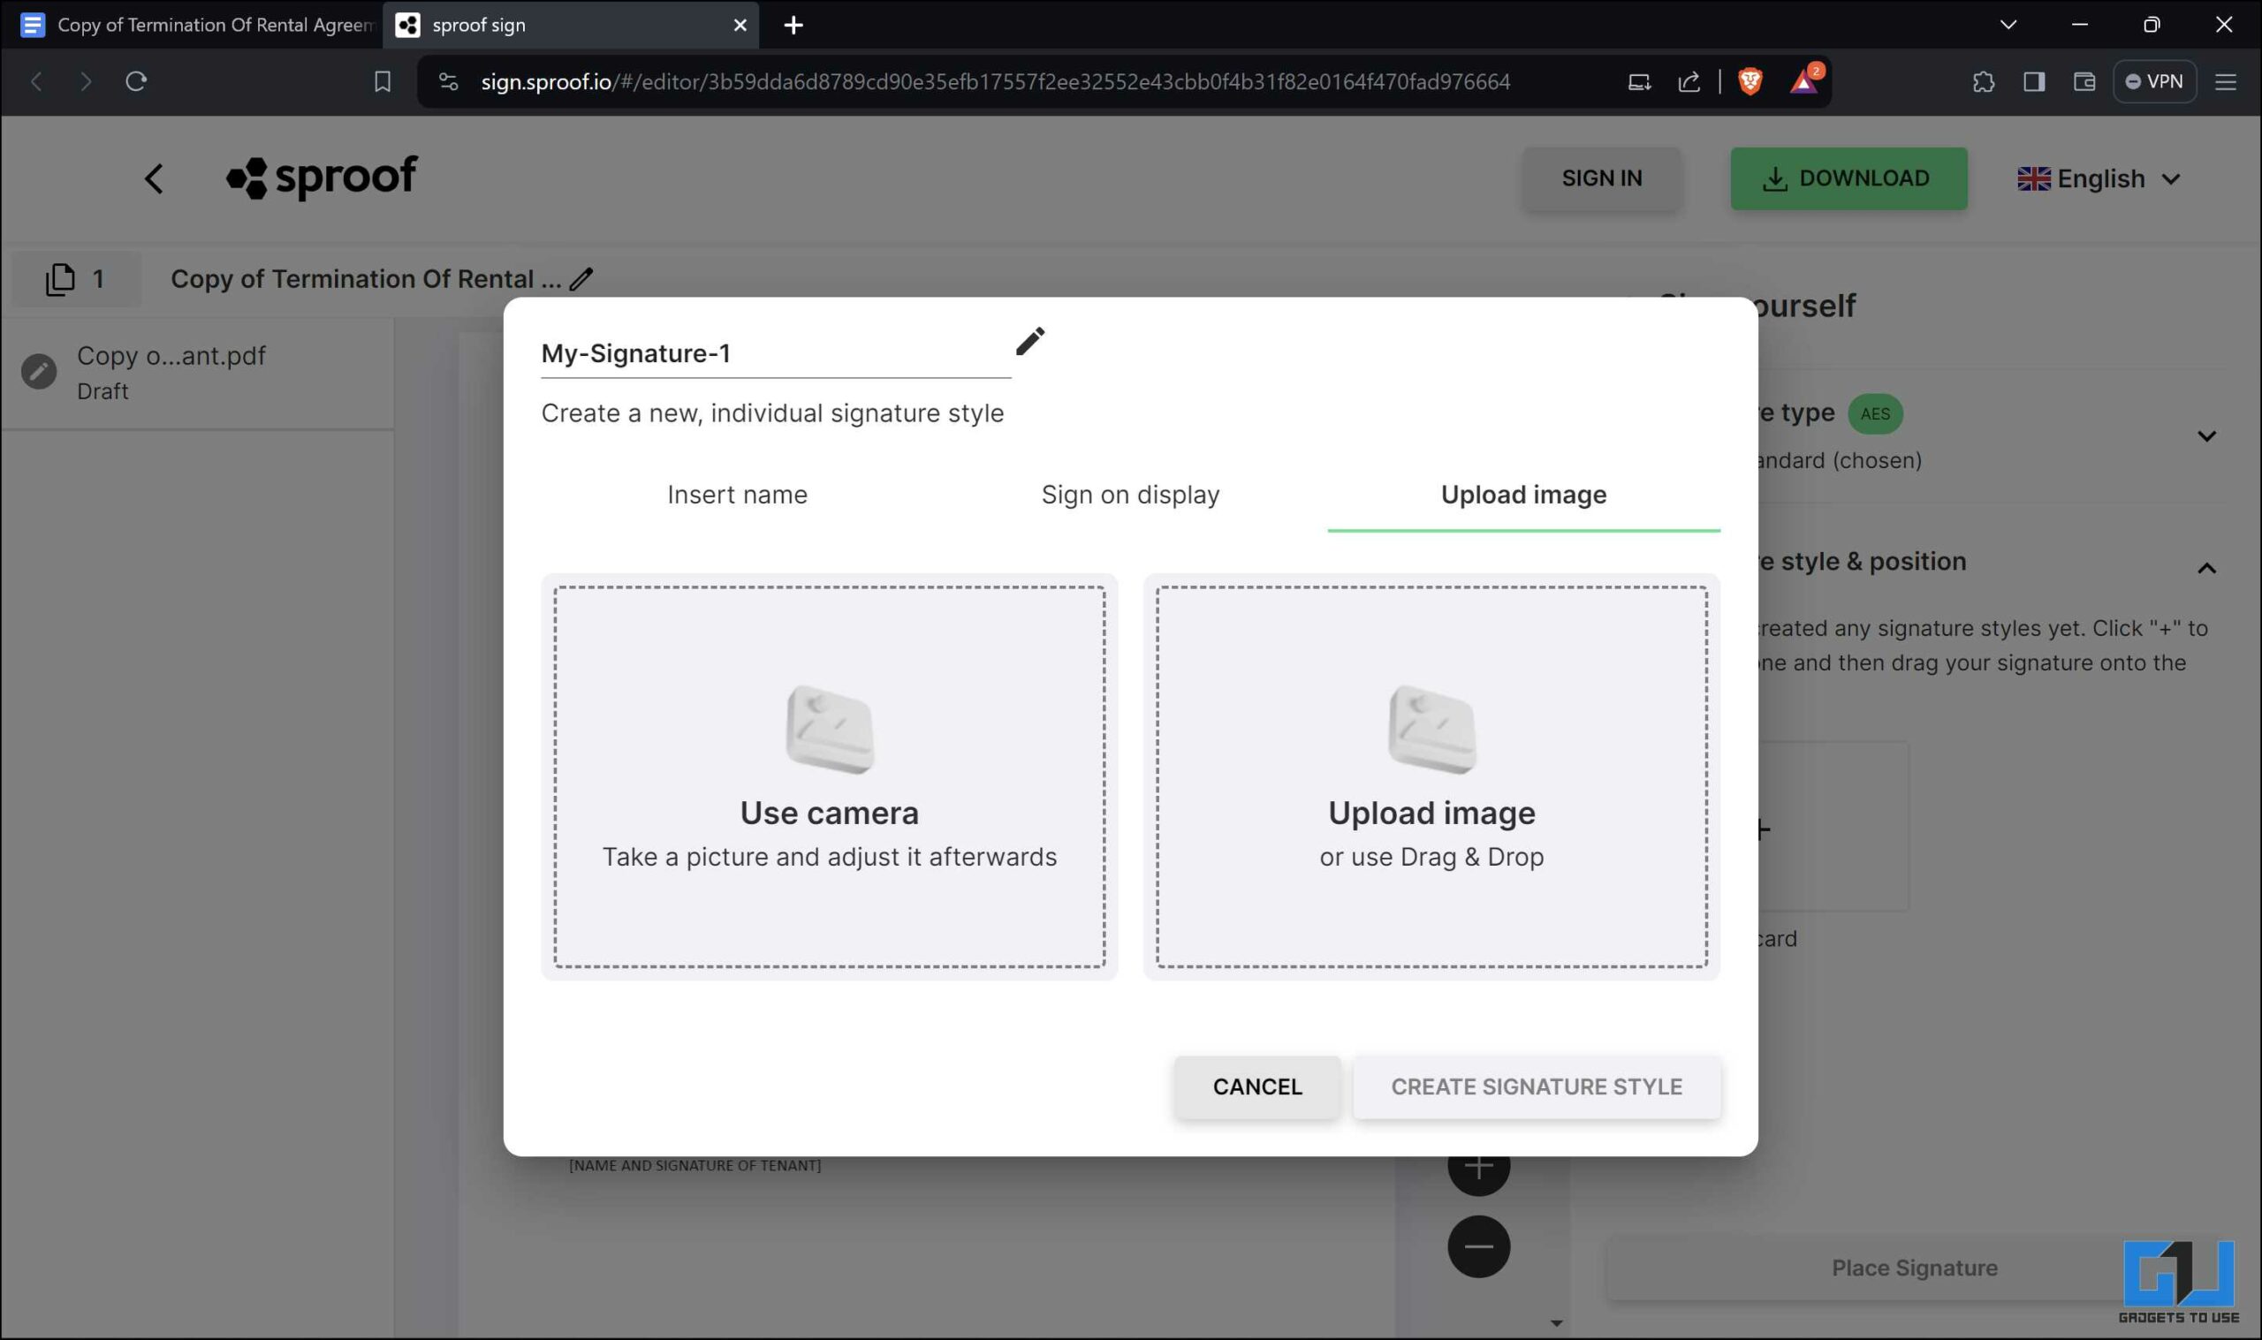Open browser extensions puzzle icon
Viewport: 2262px width, 1340px height.
1983,81
